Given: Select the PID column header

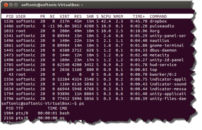Looking at the screenshot, I should pos(10,16).
